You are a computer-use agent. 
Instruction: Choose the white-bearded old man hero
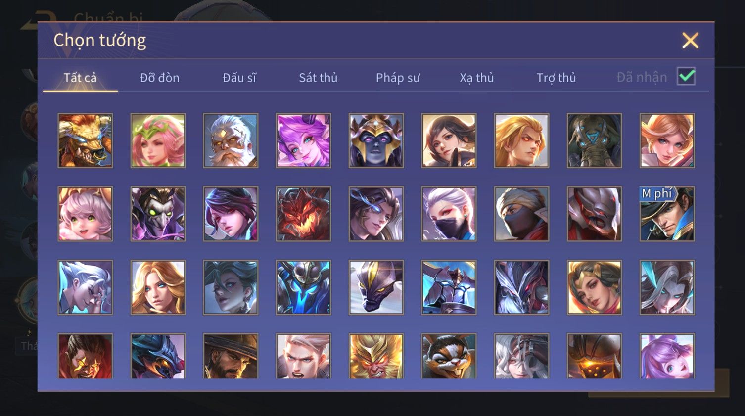click(231, 140)
